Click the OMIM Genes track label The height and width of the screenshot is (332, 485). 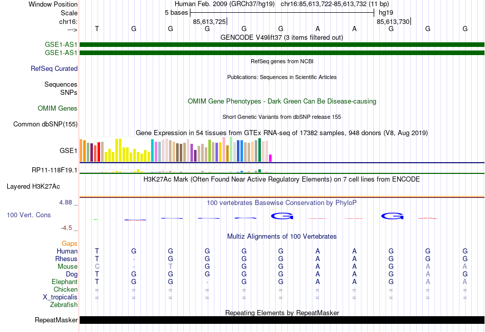click(57, 108)
